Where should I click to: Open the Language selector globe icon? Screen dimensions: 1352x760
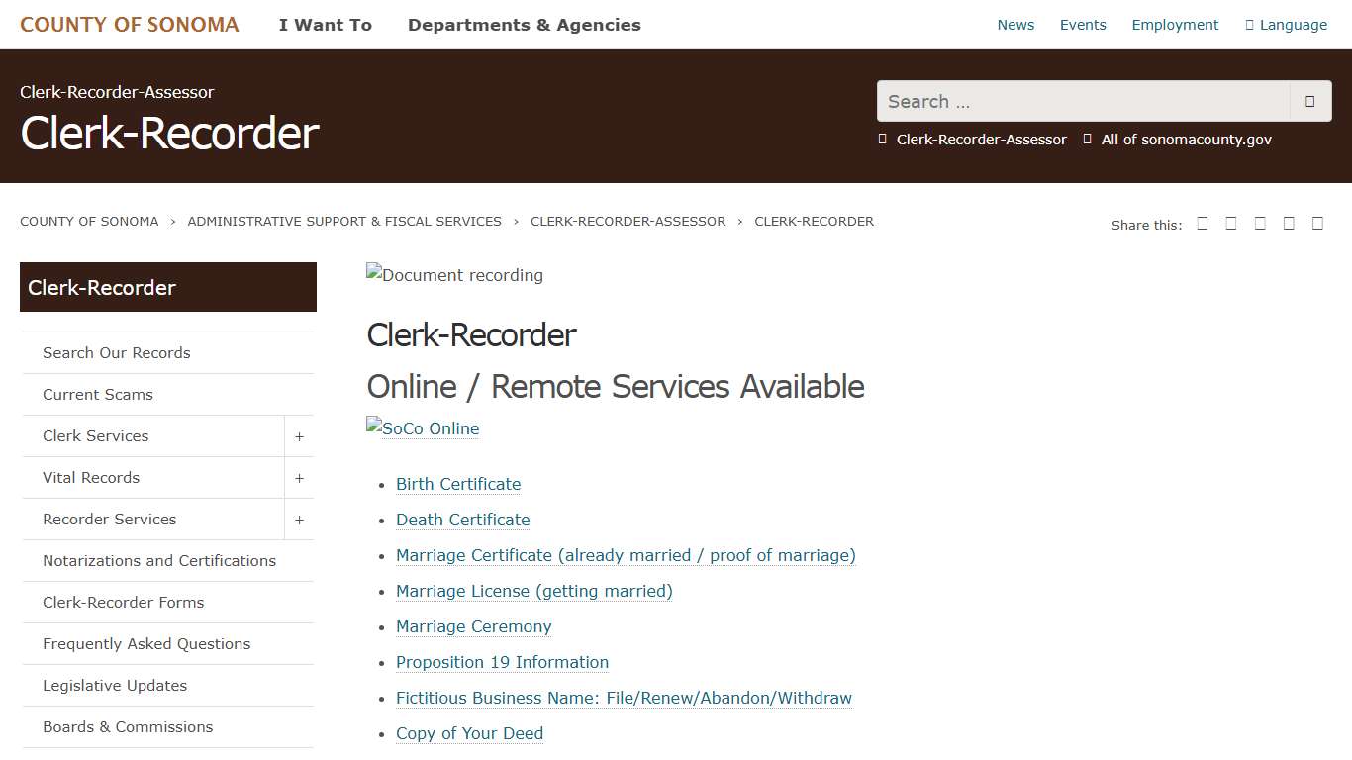[1251, 24]
